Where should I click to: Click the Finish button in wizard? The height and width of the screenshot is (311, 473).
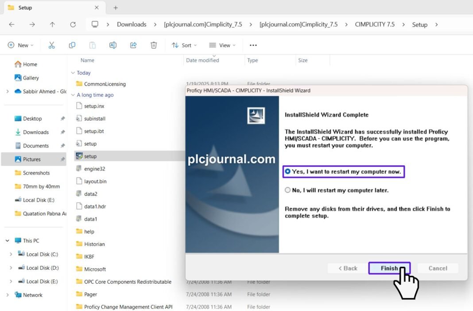(389, 268)
